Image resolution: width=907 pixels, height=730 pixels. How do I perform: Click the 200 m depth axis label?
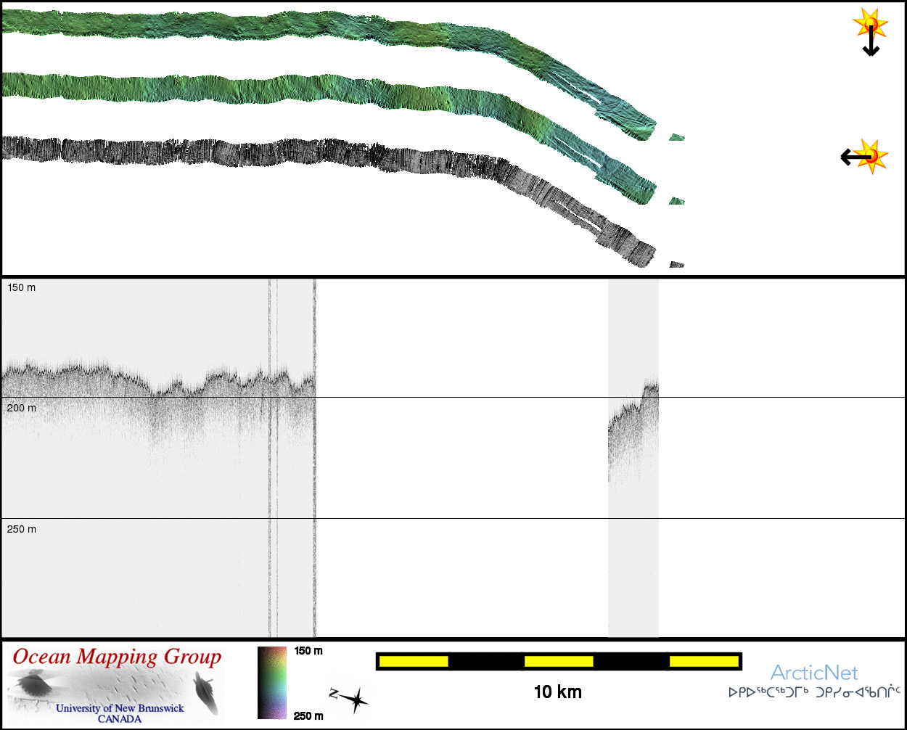tap(21, 409)
